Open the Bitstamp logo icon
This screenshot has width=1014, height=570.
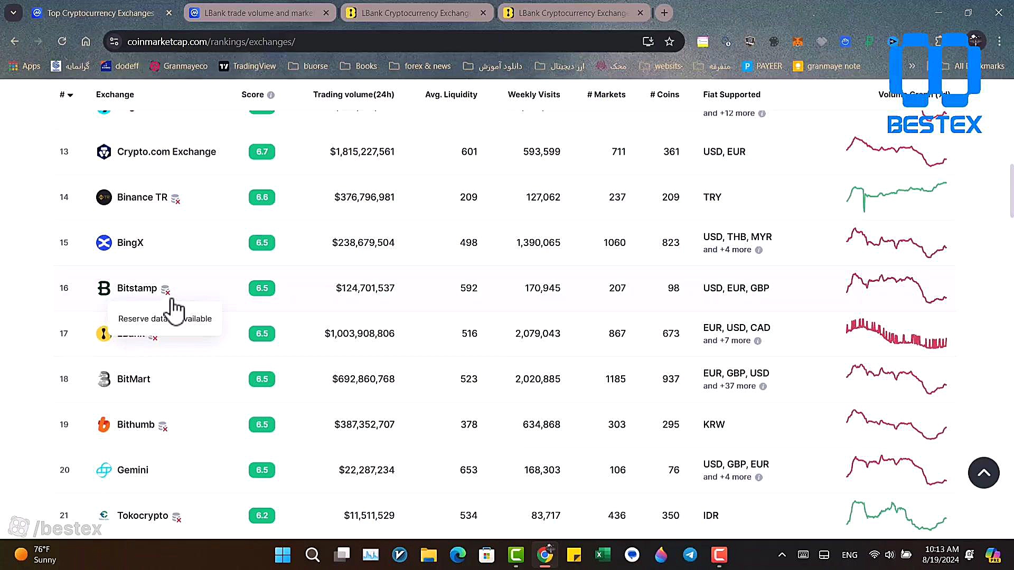click(x=104, y=288)
